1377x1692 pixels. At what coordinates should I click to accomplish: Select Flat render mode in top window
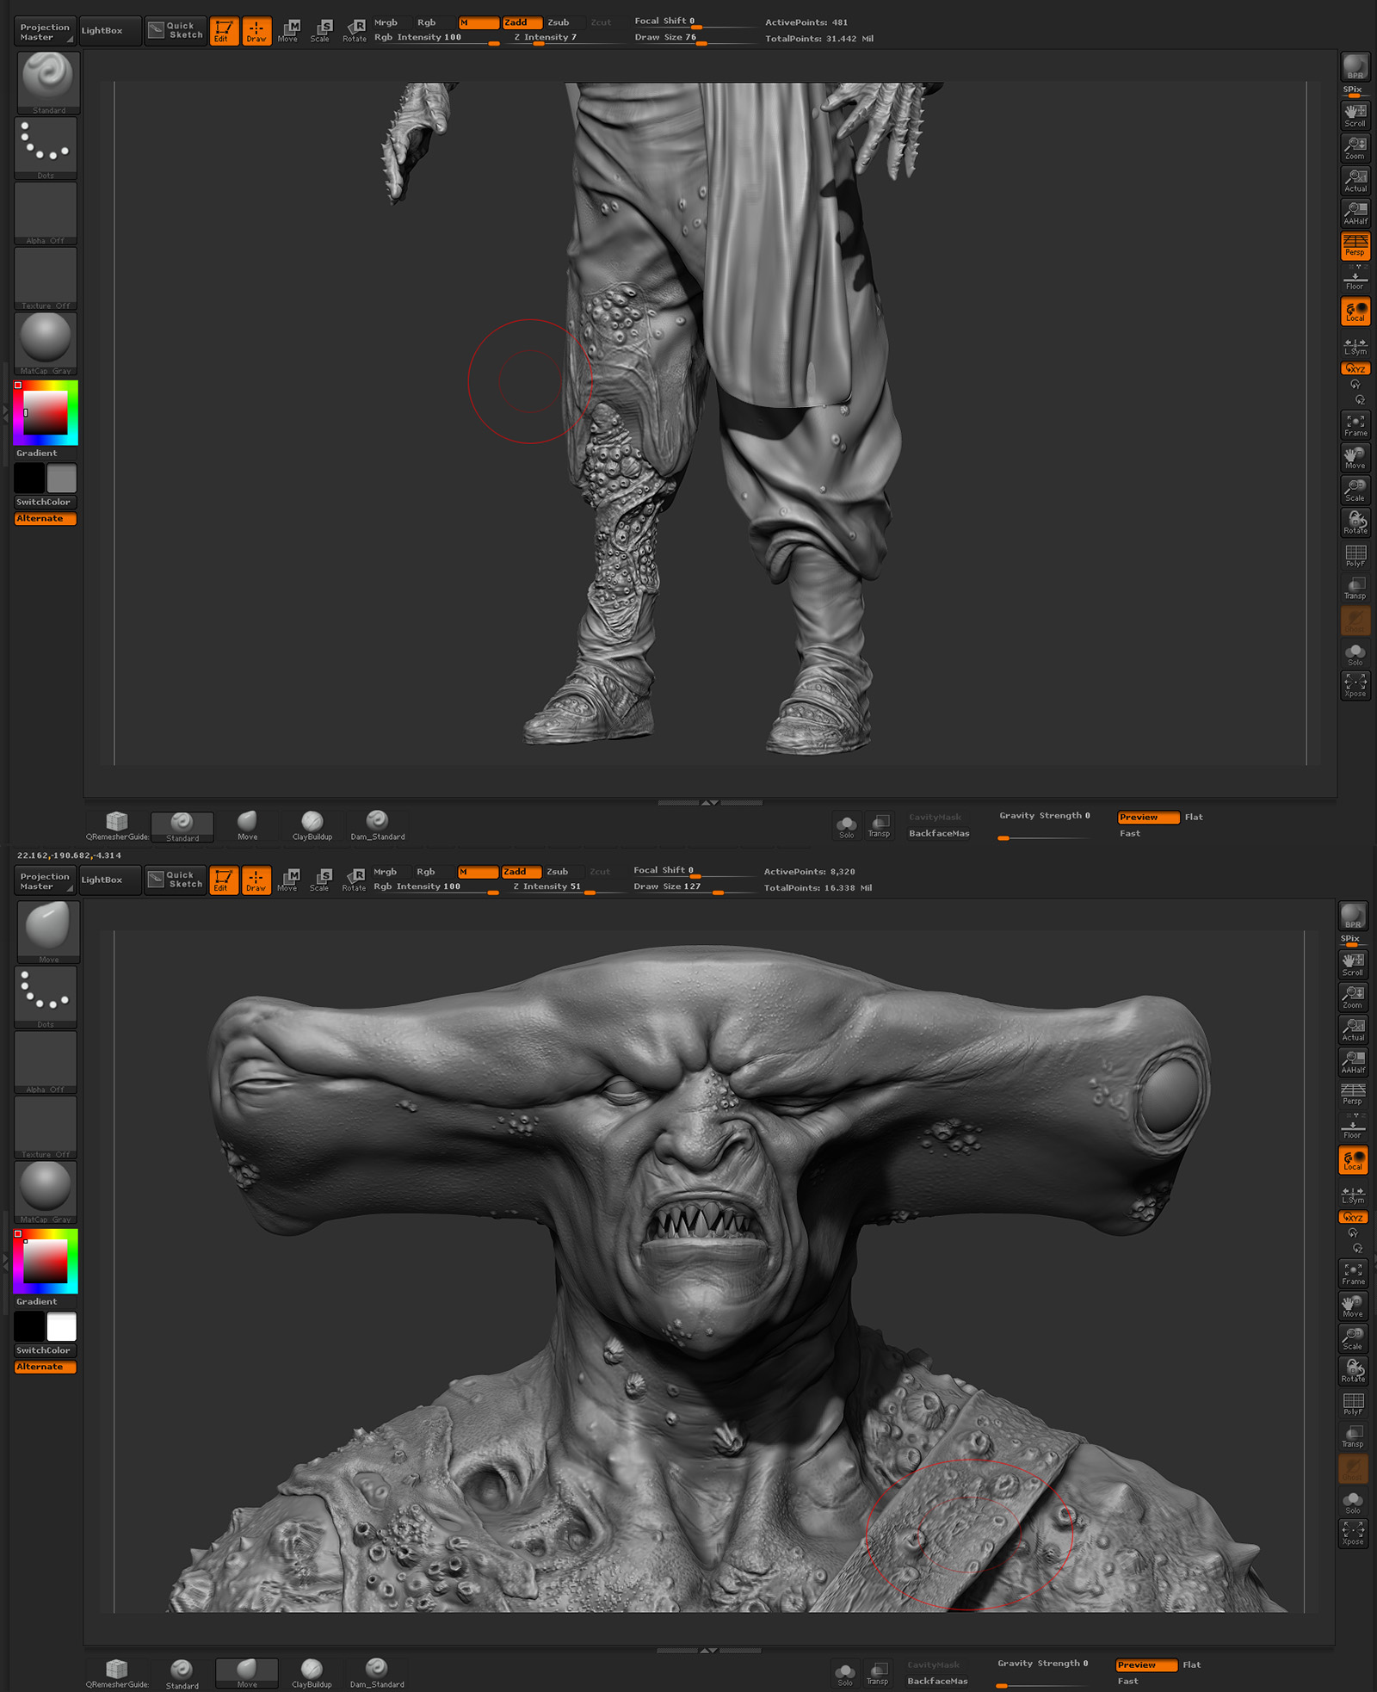click(x=1194, y=818)
